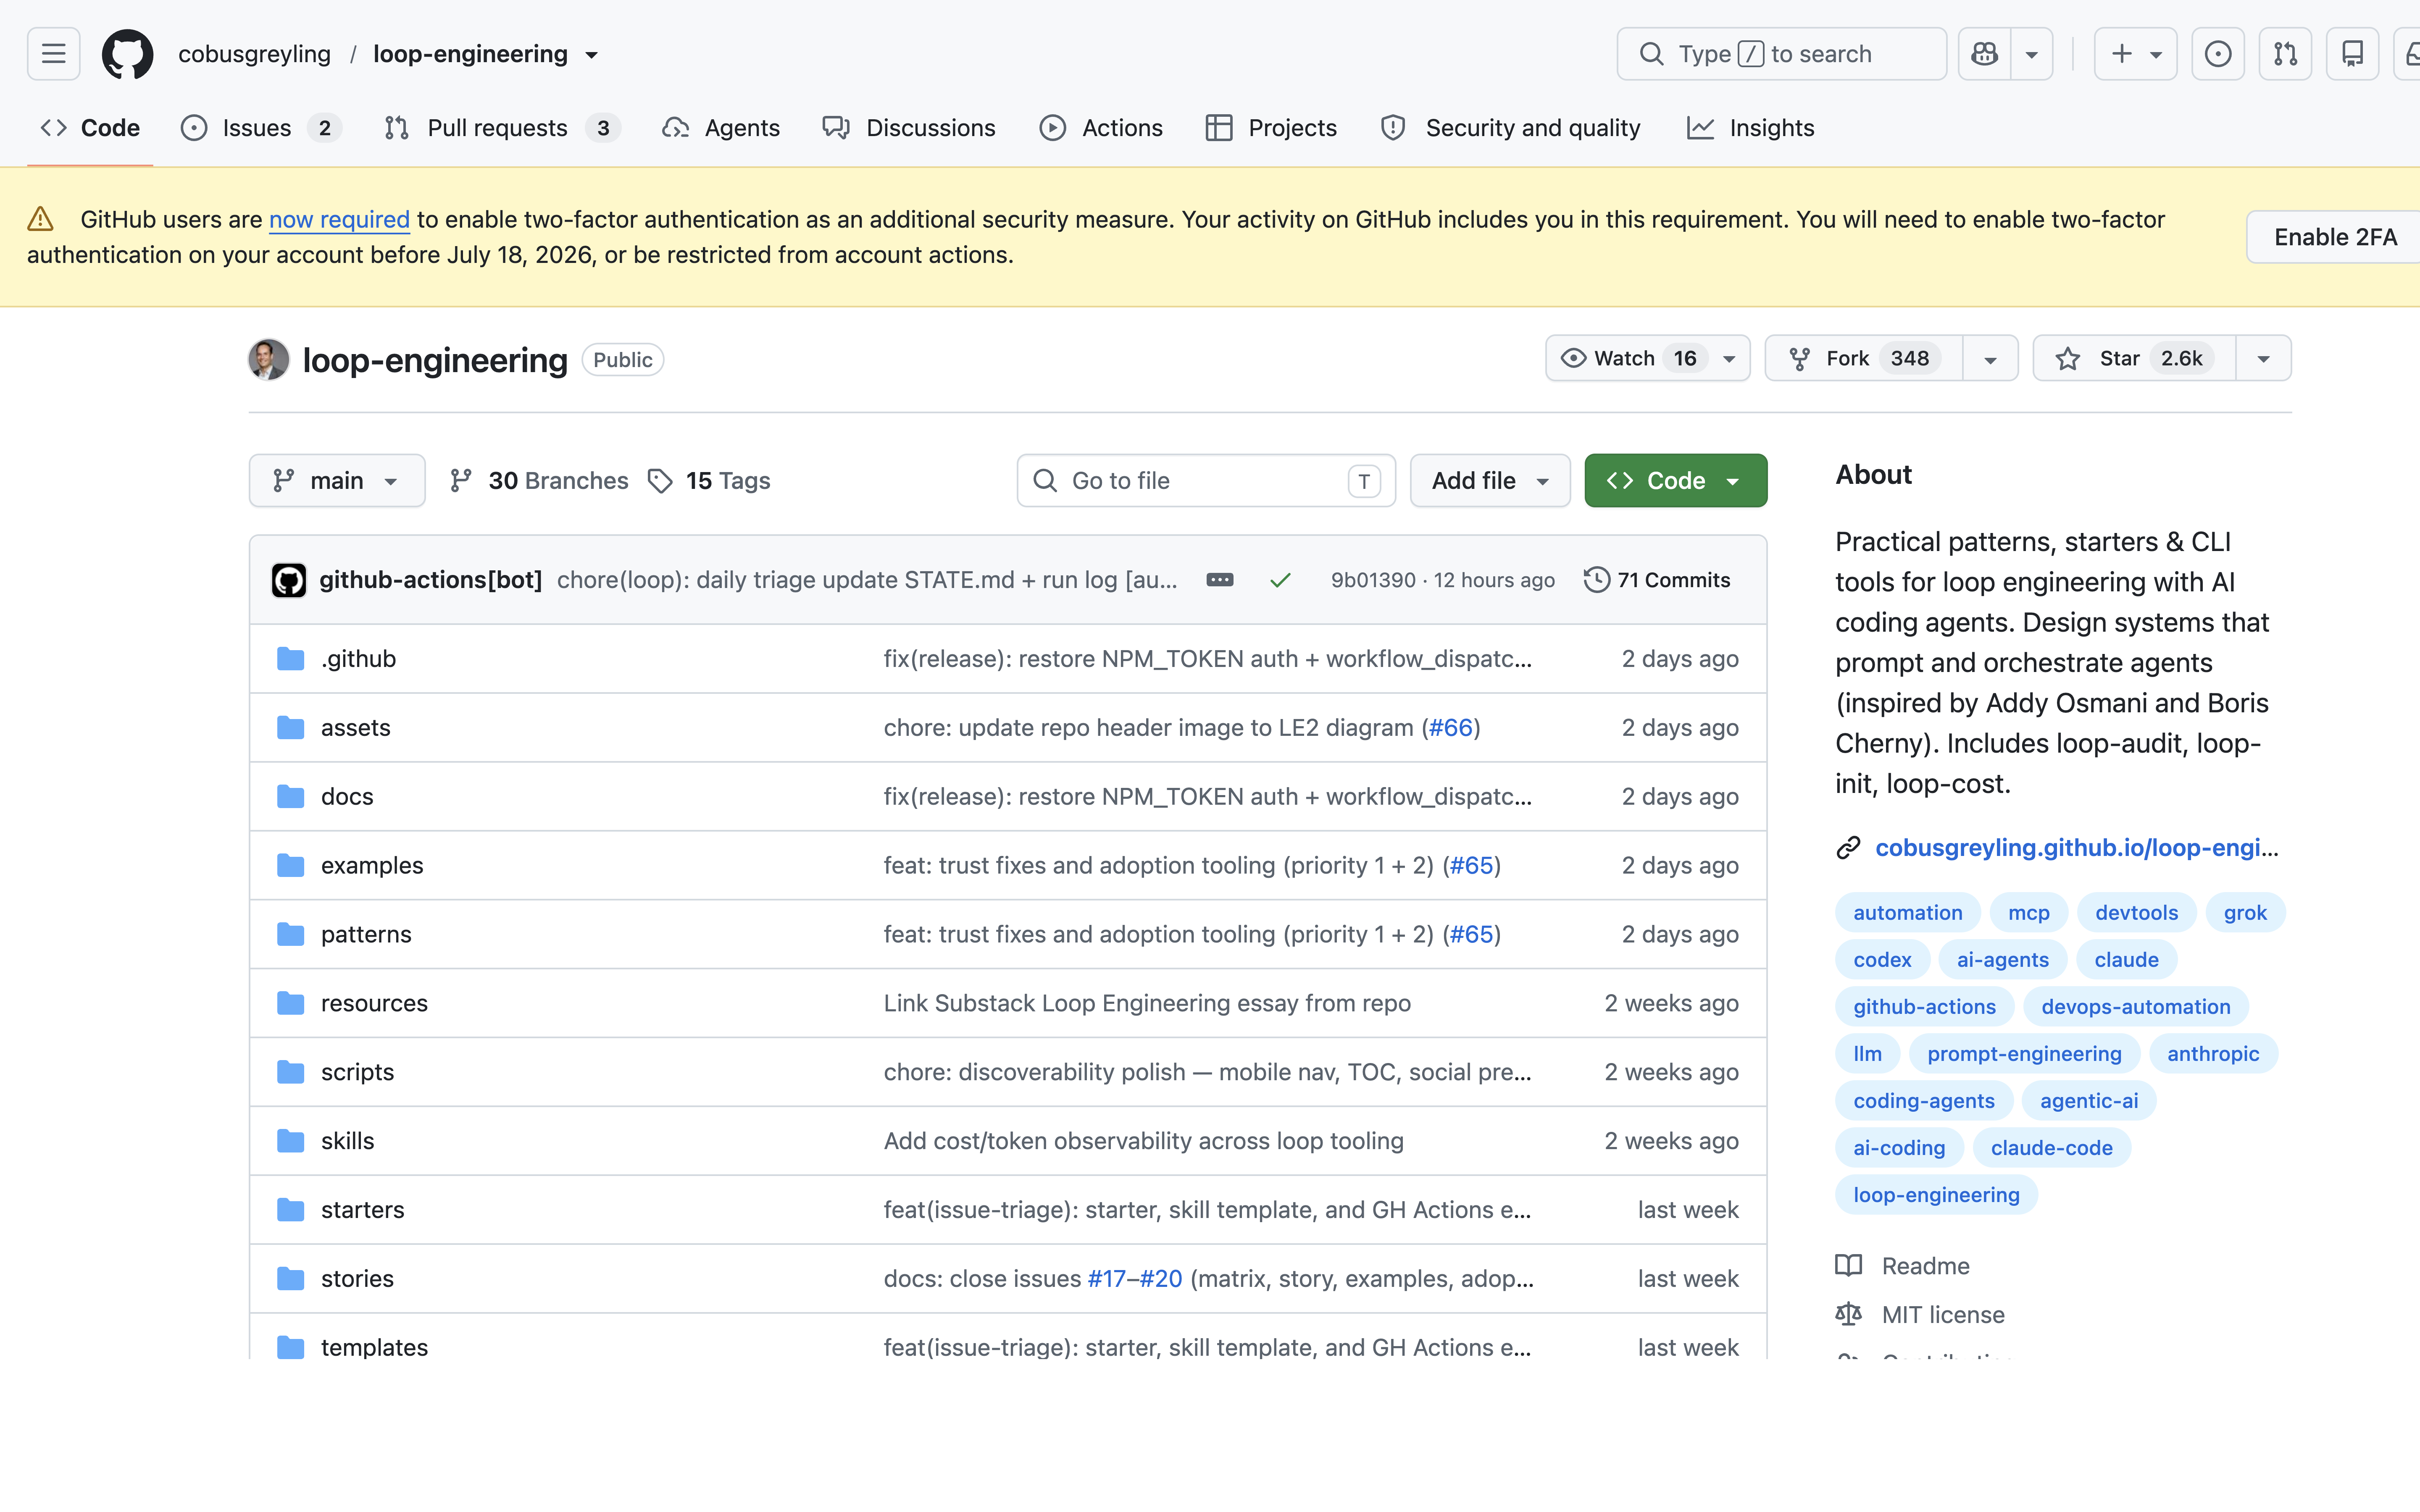The image size is (2420, 1512).
Task: Open the resources folder
Action: click(374, 1003)
